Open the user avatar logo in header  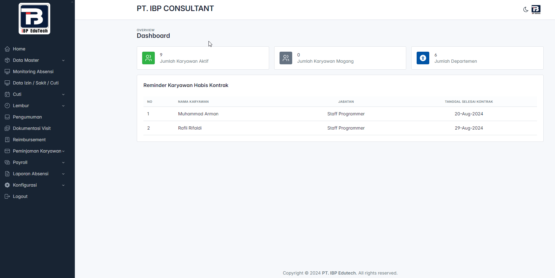tap(536, 9)
